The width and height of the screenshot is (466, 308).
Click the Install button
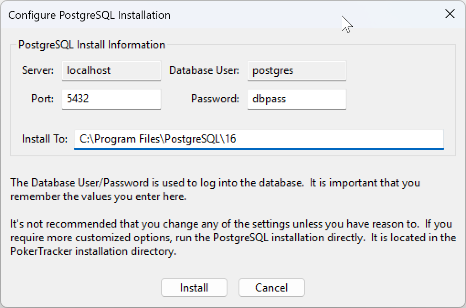click(x=194, y=287)
